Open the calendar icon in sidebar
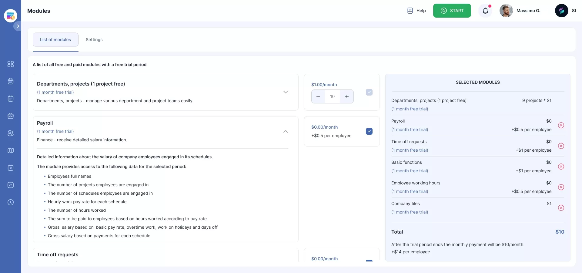The width and height of the screenshot is (582, 273). click(11, 81)
